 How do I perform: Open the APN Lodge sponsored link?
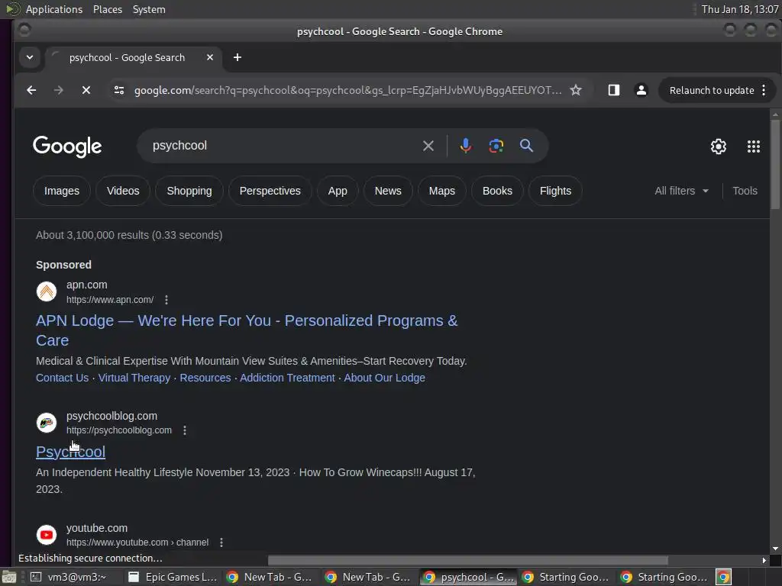[247, 330]
